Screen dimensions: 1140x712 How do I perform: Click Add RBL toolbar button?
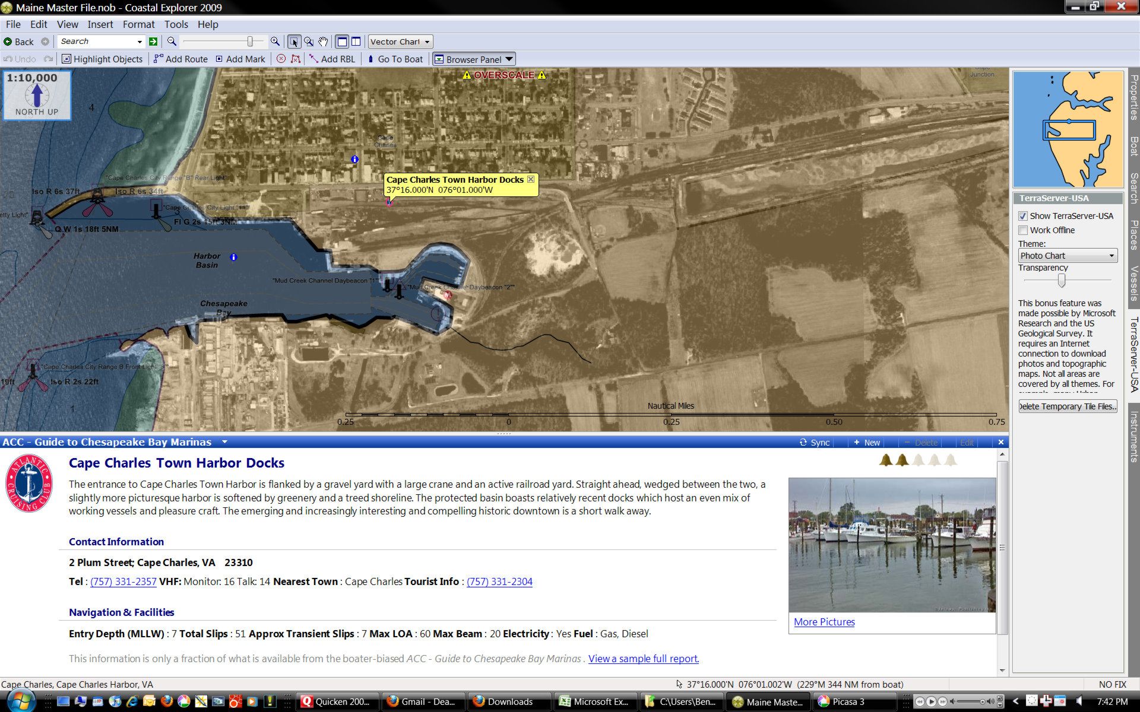332,59
